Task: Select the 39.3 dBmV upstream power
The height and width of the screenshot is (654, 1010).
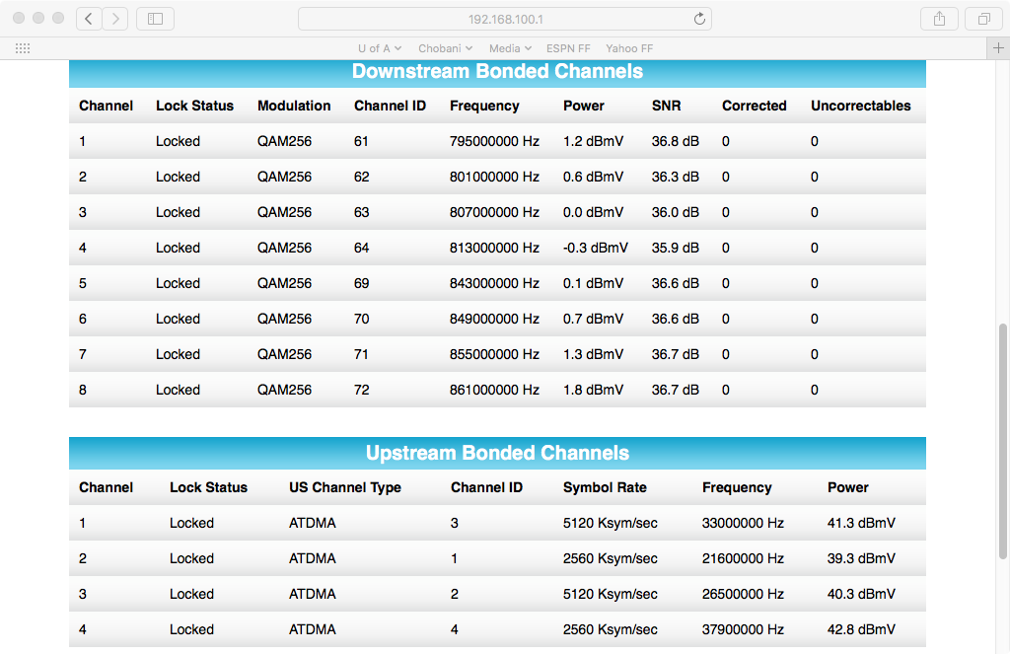Action: [x=861, y=558]
